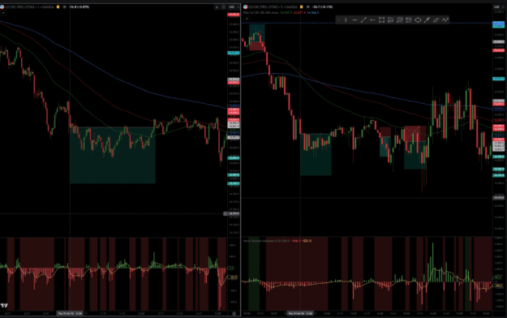Select the eraser-like tool in favorites toolbar
The height and width of the screenshot is (318, 507).
[436, 20]
